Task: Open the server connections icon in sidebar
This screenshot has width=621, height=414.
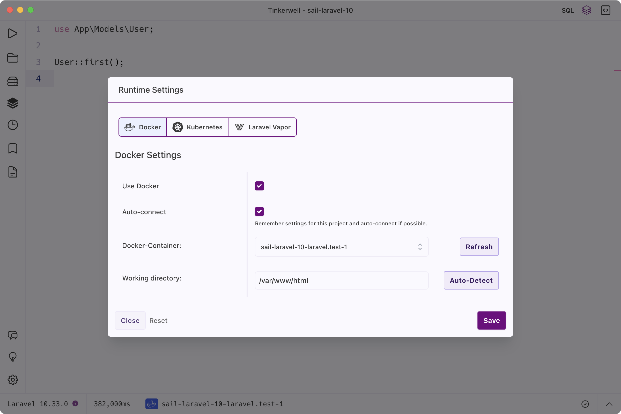Action: tap(13, 81)
